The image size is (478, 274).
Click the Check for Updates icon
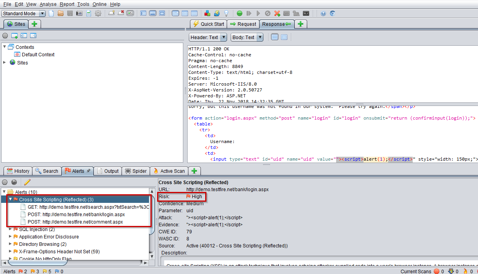click(x=217, y=13)
